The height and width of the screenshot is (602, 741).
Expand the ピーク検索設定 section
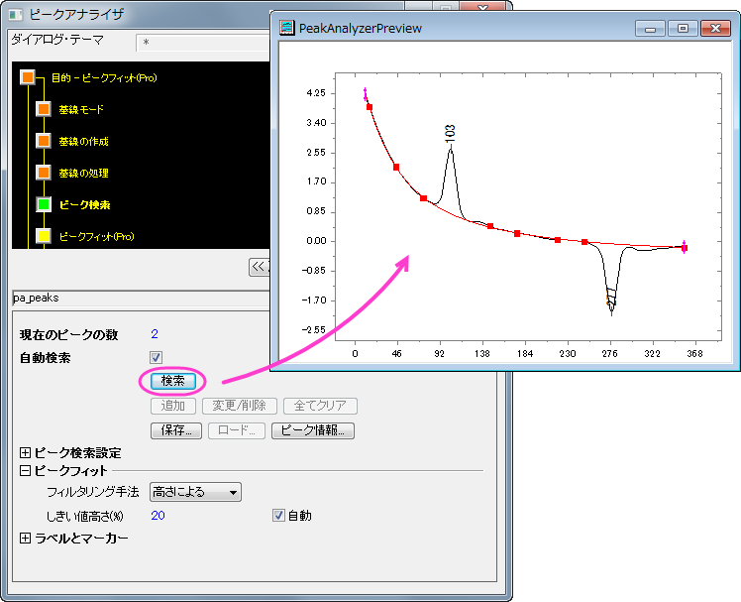tap(26, 453)
